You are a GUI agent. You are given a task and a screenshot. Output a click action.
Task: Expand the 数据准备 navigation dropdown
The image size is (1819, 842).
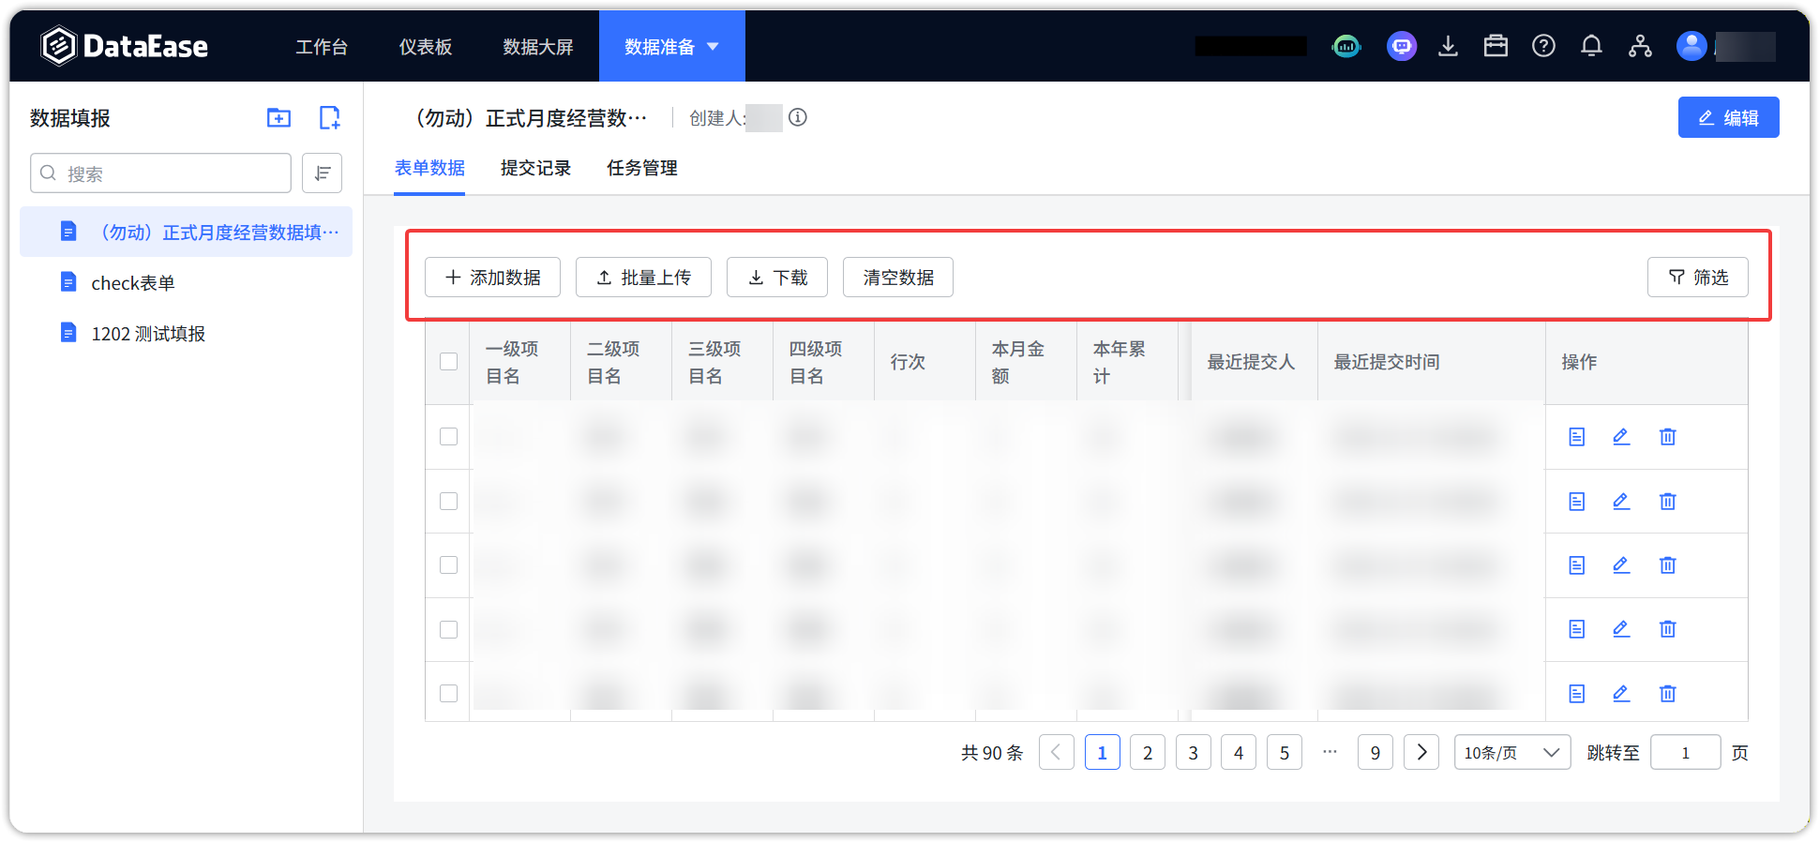pyautogui.click(x=671, y=47)
